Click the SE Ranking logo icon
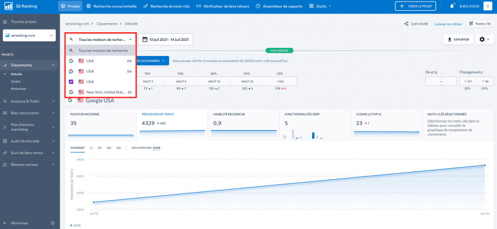The width and height of the screenshot is (497, 229). click(9, 6)
